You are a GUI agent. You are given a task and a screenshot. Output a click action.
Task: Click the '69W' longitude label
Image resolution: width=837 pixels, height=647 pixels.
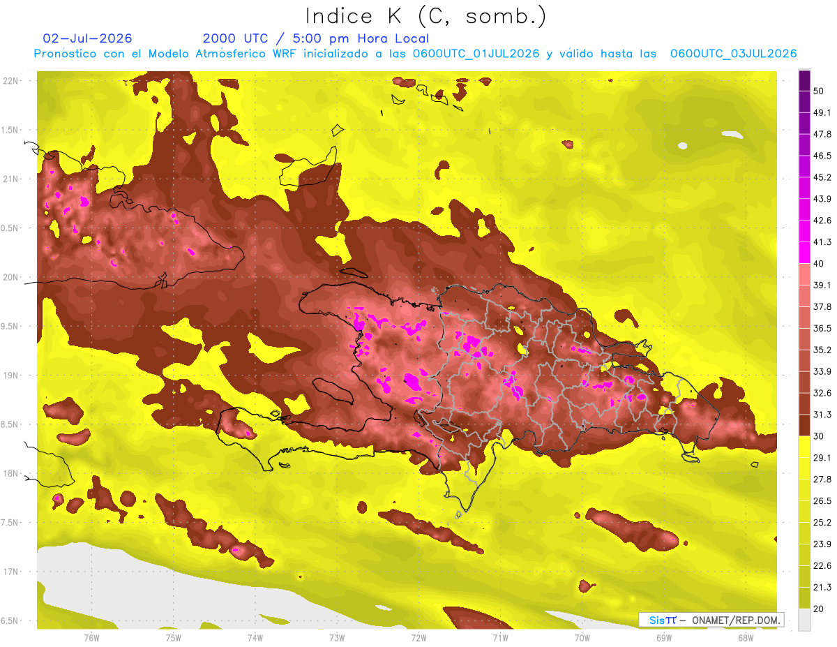(x=664, y=637)
